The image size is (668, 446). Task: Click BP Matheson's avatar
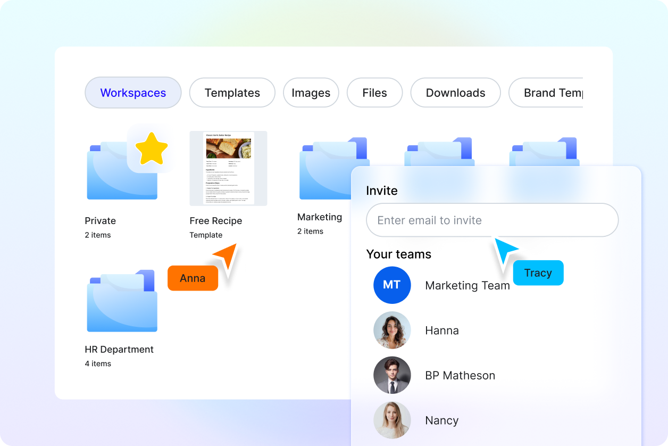coord(392,375)
